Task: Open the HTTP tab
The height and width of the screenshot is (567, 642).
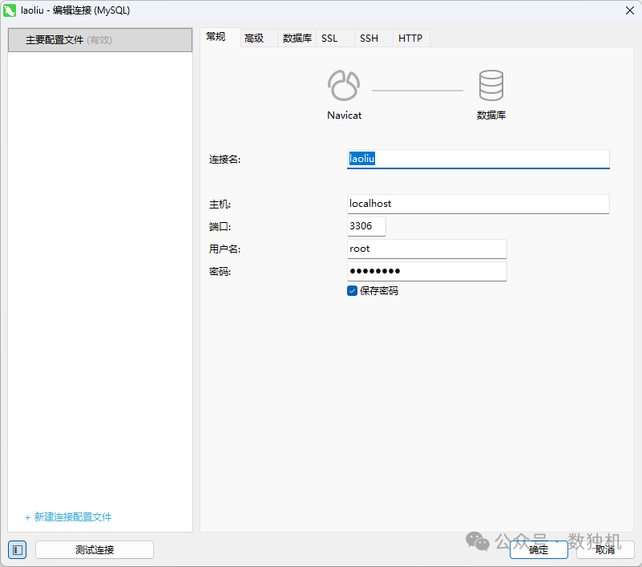Action: [410, 38]
